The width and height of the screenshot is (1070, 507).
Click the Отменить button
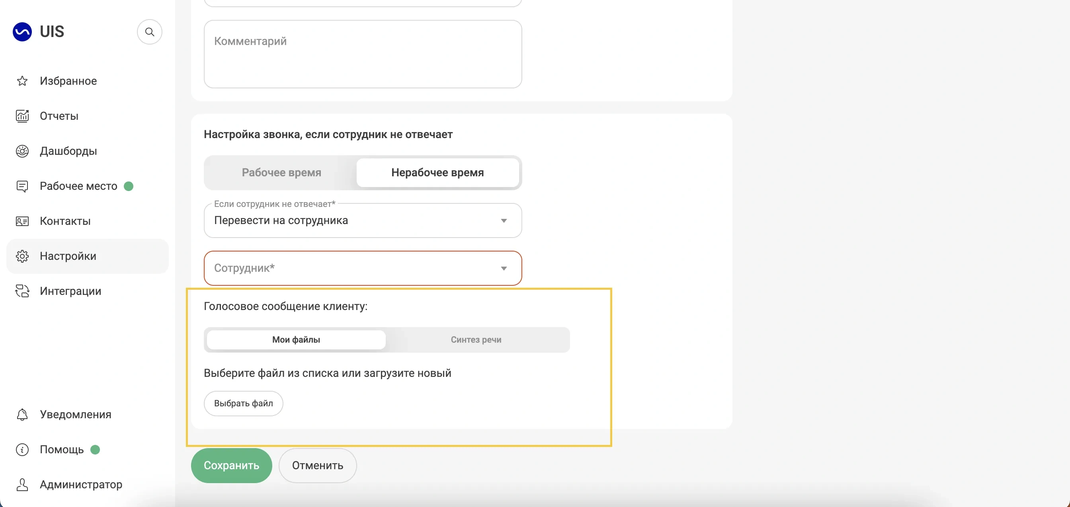pyautogui.click(x=317, y=466)
